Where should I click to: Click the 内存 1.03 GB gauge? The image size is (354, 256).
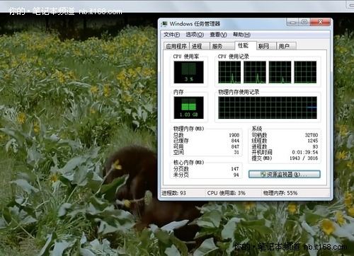point(188,107)
